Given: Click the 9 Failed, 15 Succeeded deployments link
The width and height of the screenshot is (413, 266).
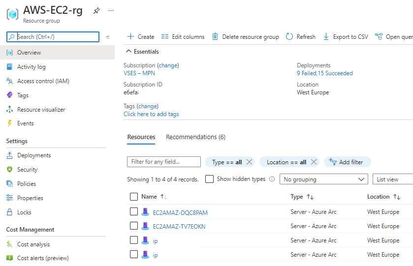Looking at the screenshot, I should 324,73.
